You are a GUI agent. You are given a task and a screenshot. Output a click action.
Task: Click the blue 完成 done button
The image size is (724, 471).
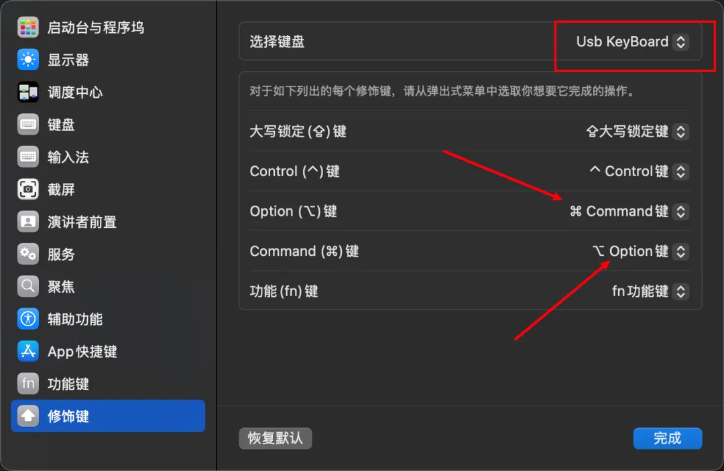tap(668, 438)
